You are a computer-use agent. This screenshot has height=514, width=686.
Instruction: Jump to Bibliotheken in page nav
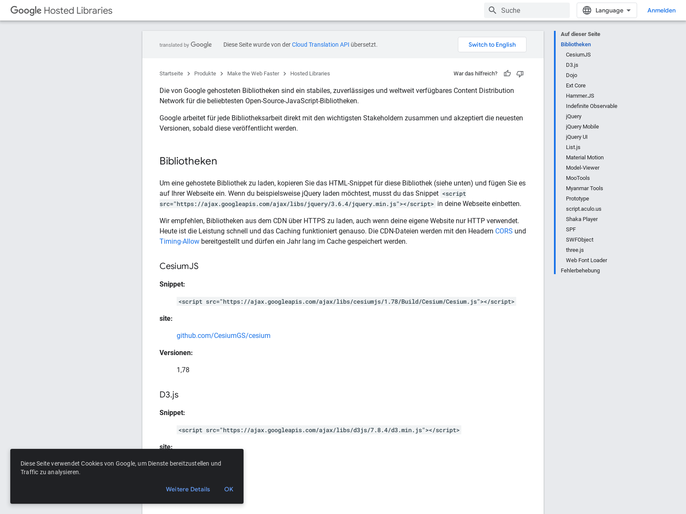click(576, 45)
